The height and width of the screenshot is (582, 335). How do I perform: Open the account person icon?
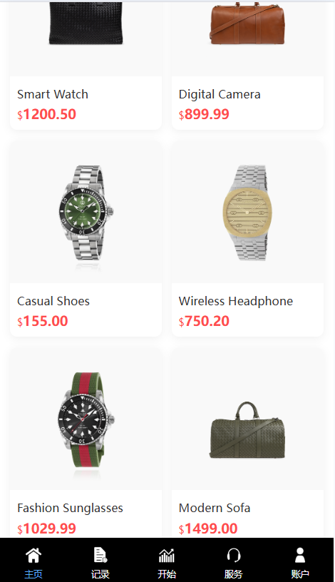tap(300, 556)
